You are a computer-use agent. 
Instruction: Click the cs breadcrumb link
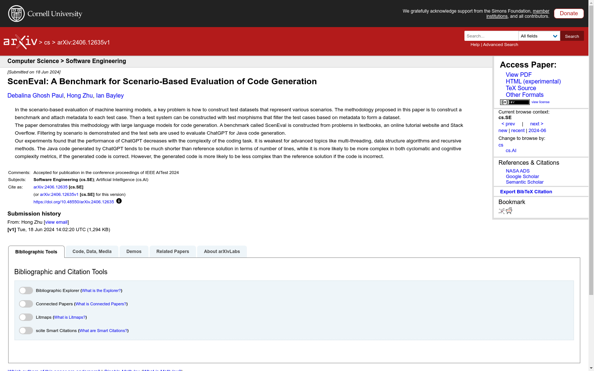pyautogui.click(x=47, y=42)
